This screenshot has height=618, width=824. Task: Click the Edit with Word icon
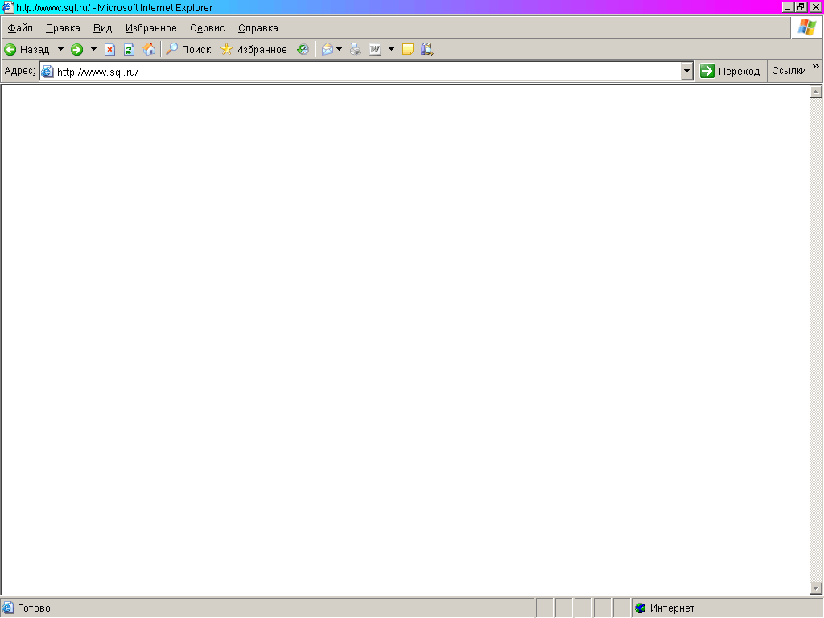point(375,49)
